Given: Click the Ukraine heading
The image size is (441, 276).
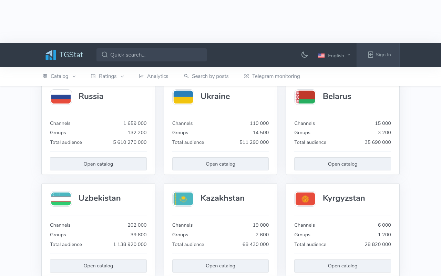Looking at the screenshot, I should click(x=215, y=96).
